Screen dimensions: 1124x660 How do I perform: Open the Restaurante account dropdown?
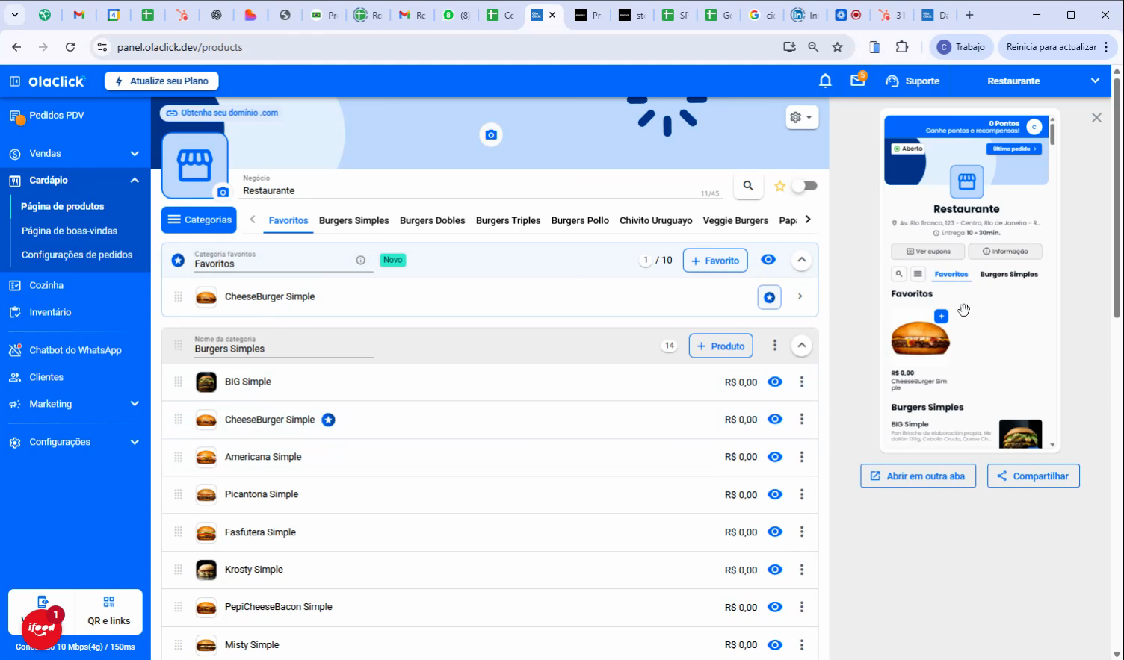point(1043,81)
